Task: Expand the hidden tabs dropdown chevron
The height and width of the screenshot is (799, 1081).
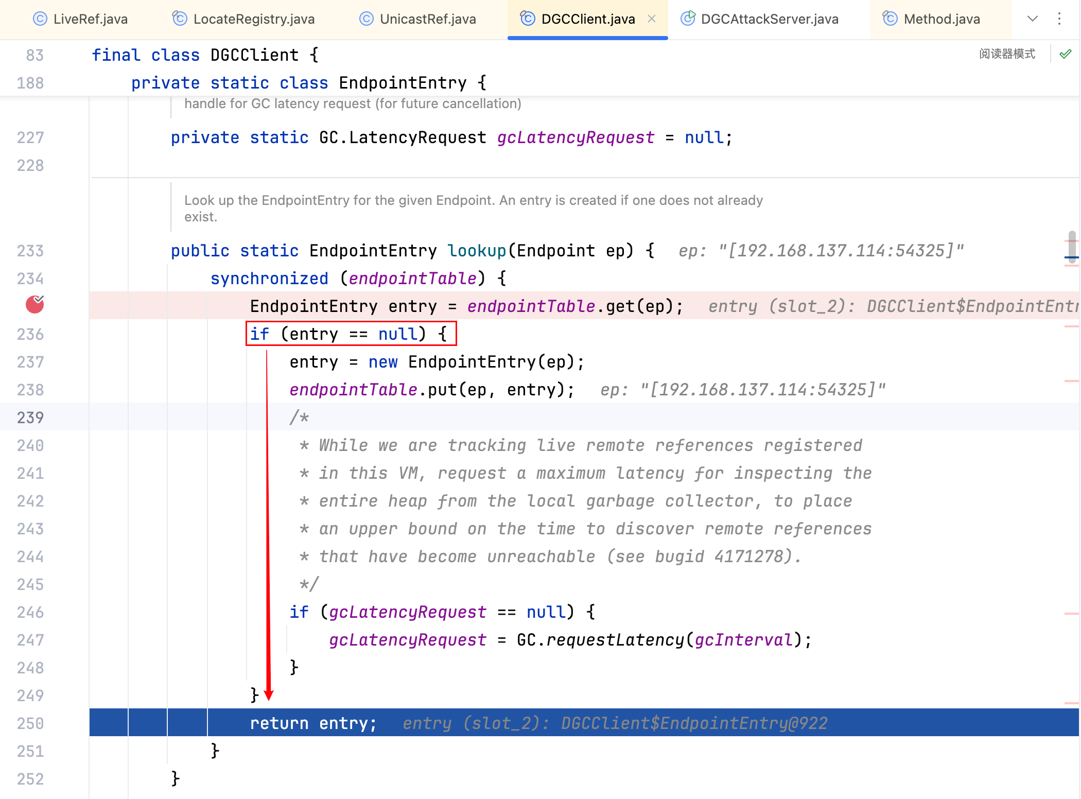Action: click(1033, 19)
